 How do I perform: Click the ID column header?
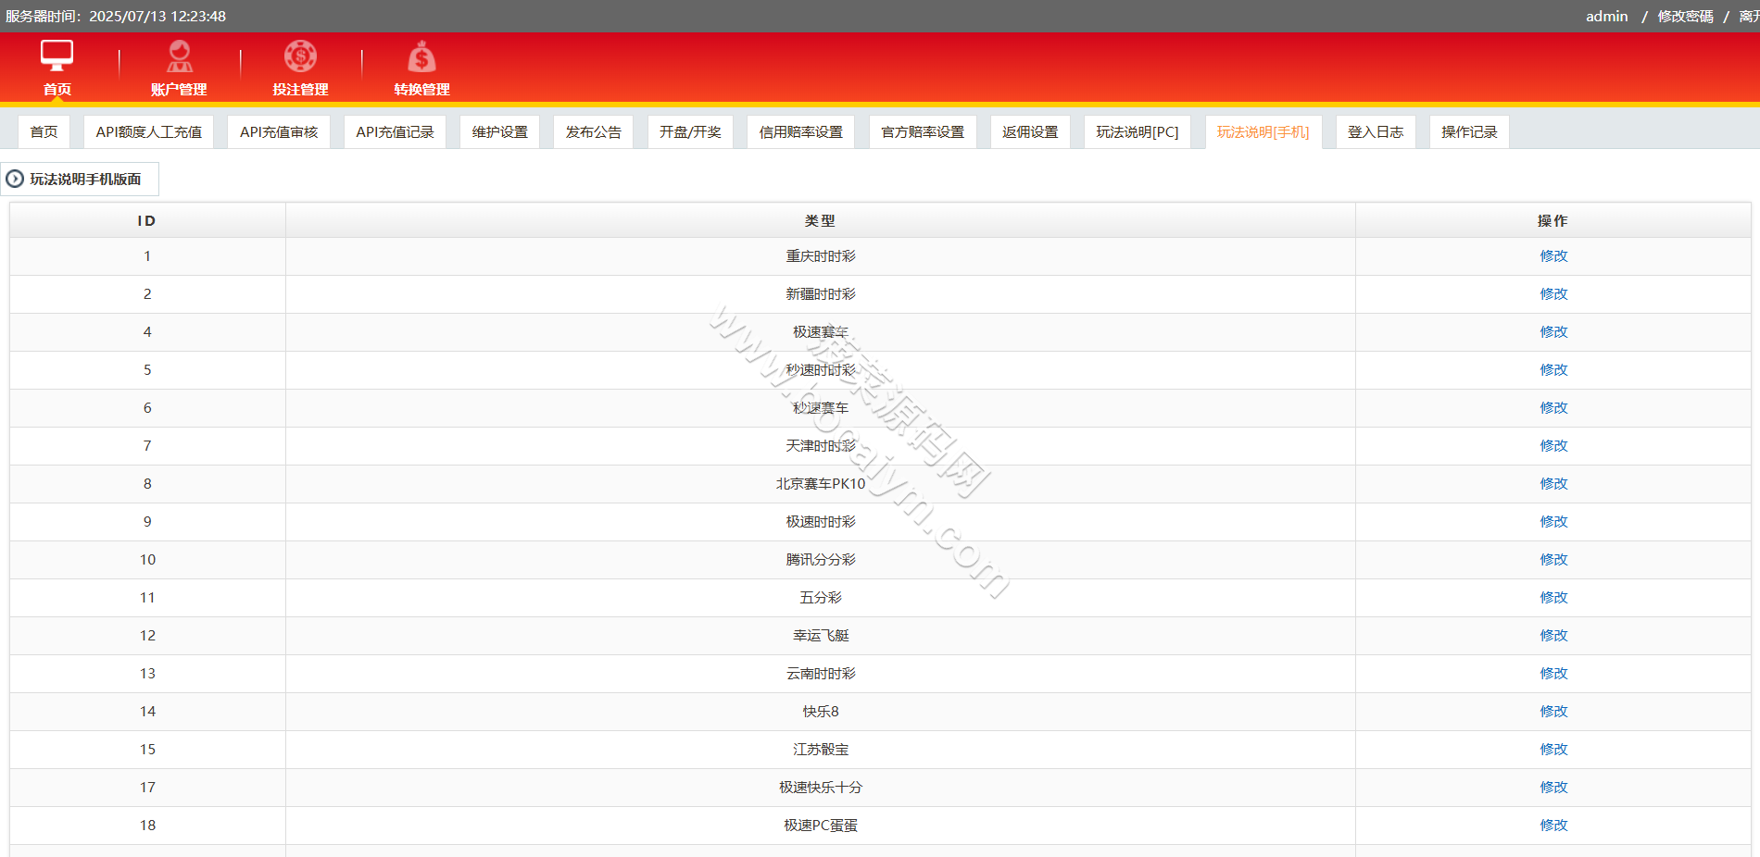click(147, 220)
